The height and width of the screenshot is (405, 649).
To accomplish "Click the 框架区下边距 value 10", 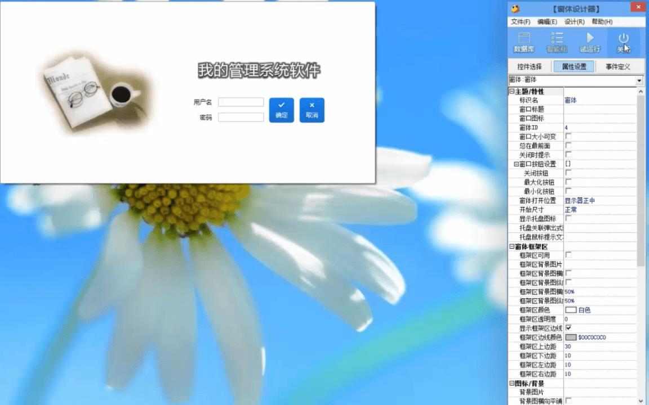I will [x=568, y=355].
